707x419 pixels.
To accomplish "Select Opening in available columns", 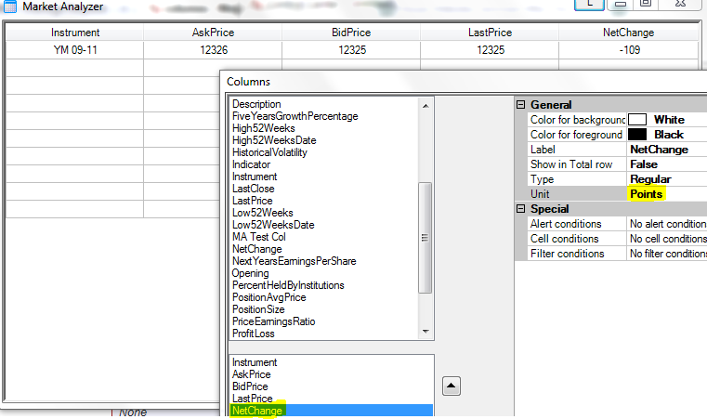I will click(250, 273).
